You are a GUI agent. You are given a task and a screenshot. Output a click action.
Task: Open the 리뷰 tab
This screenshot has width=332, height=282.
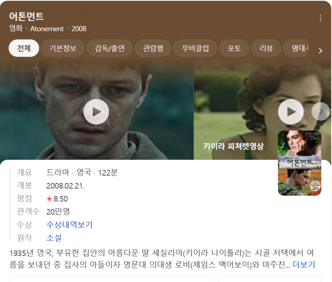(x=266, y=48)
